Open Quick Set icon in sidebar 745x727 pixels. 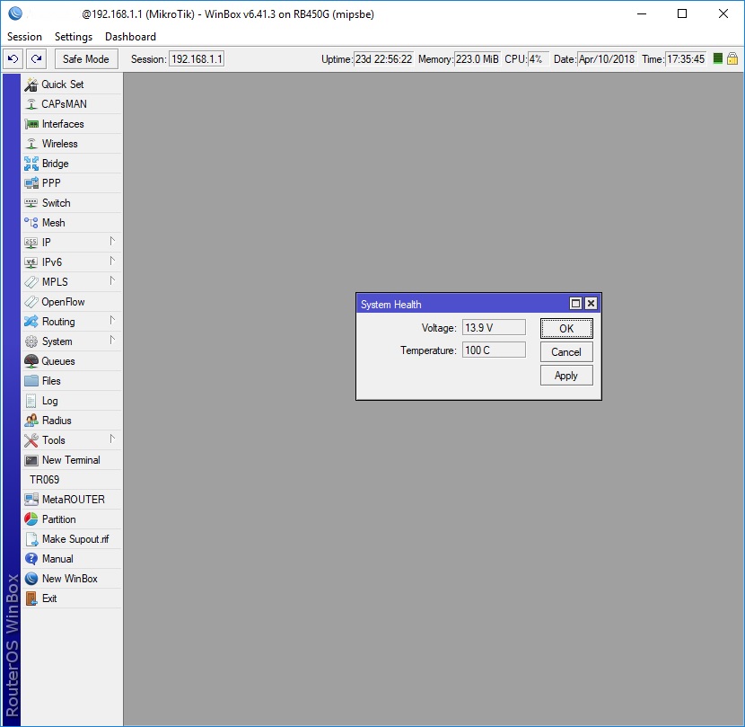[x=31, y=84]
